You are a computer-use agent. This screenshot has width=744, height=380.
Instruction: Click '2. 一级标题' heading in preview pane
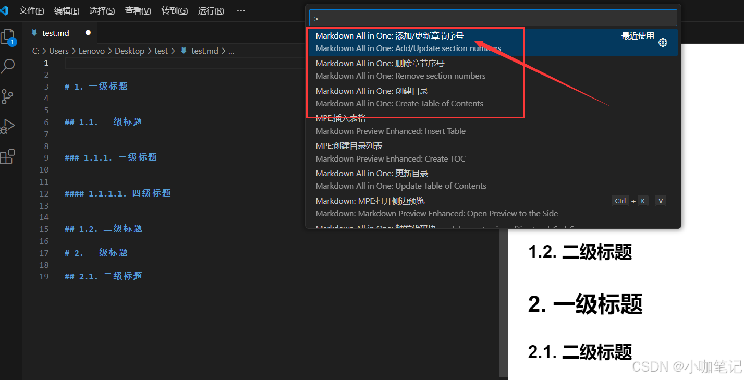[585, 304]
